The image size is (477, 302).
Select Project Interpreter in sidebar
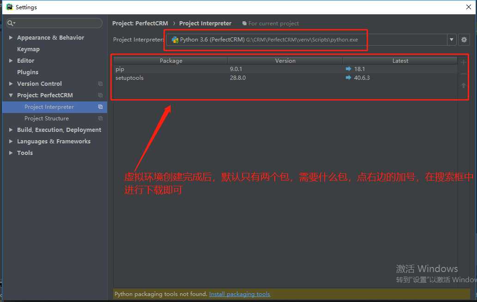55,107
